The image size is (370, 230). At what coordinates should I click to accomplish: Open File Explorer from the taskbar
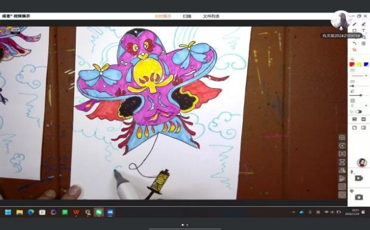tap(20, 212)
